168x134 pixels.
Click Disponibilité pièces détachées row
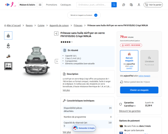(x=87, y=110)
